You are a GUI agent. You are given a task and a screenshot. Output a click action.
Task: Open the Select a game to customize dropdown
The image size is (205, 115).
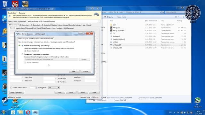(99, 21)
